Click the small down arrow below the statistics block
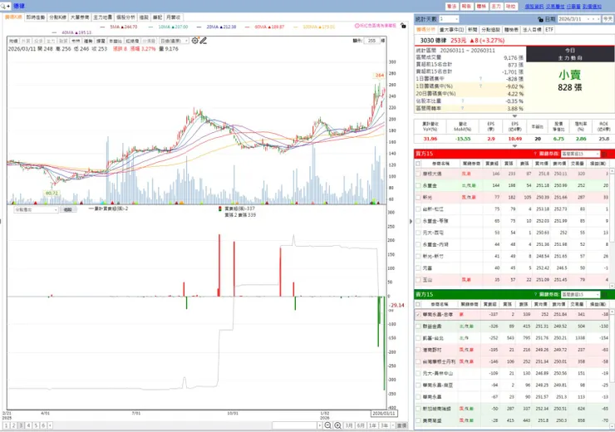 pos(514,116)
